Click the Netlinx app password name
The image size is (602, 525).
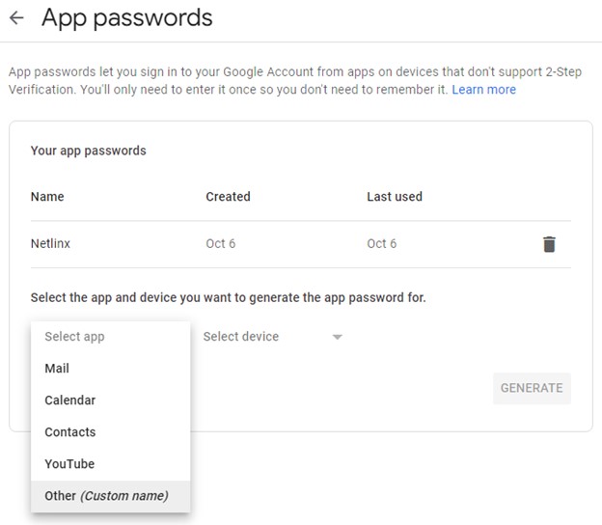(x=50, y=243)
